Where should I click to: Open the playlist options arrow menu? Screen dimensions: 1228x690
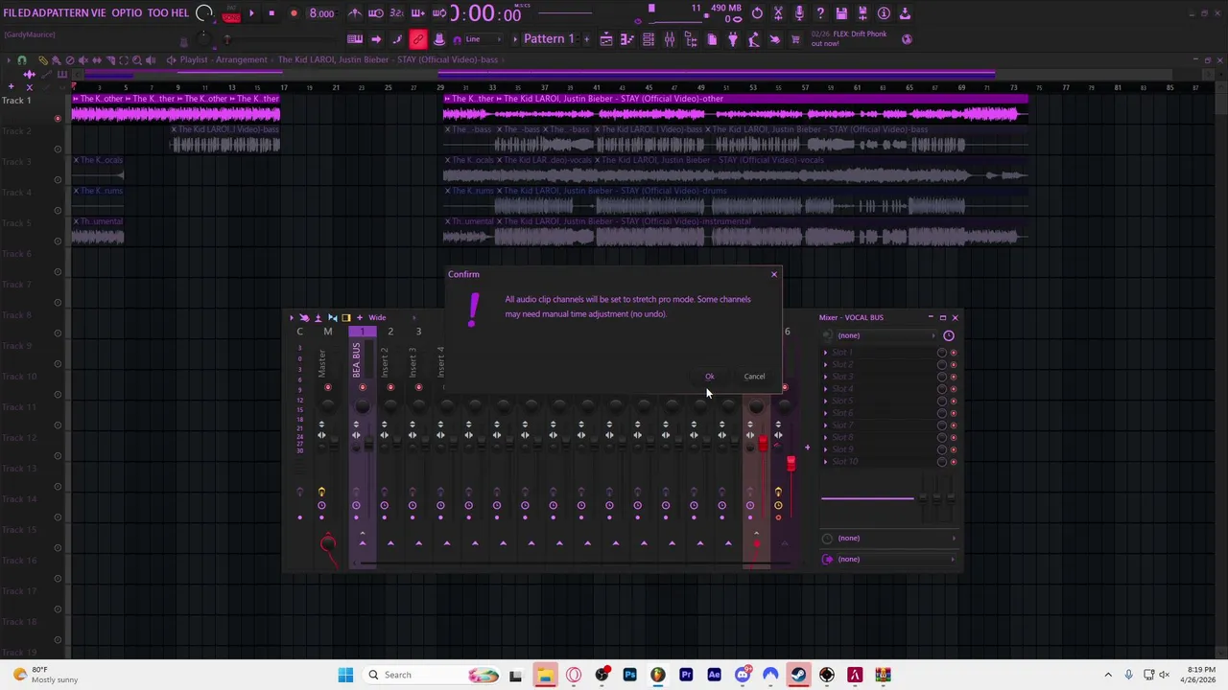click(x=9, y=59)
